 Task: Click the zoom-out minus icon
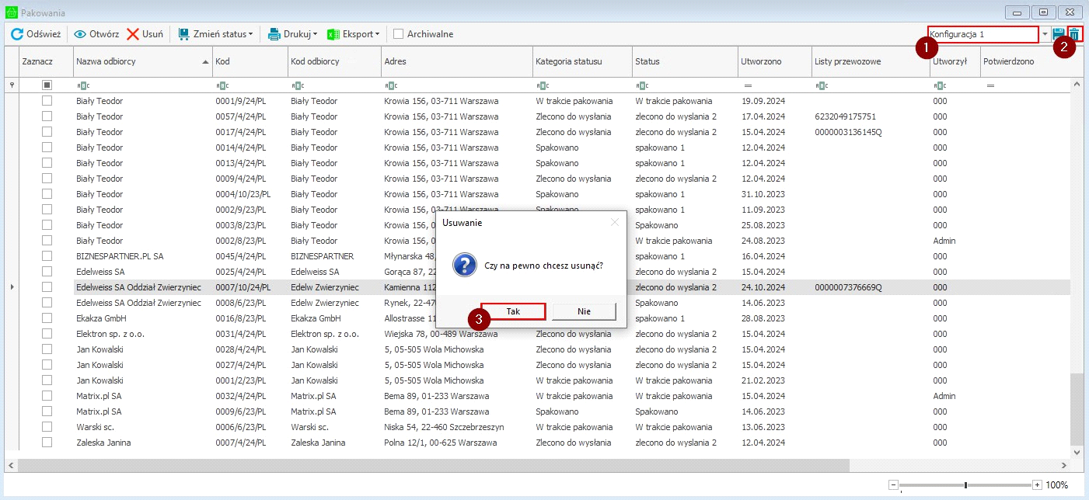[894, 485]
